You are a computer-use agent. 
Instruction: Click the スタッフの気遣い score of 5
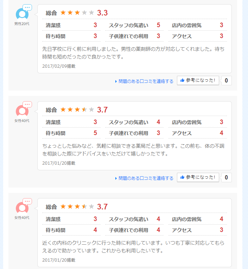click(158, 25)
